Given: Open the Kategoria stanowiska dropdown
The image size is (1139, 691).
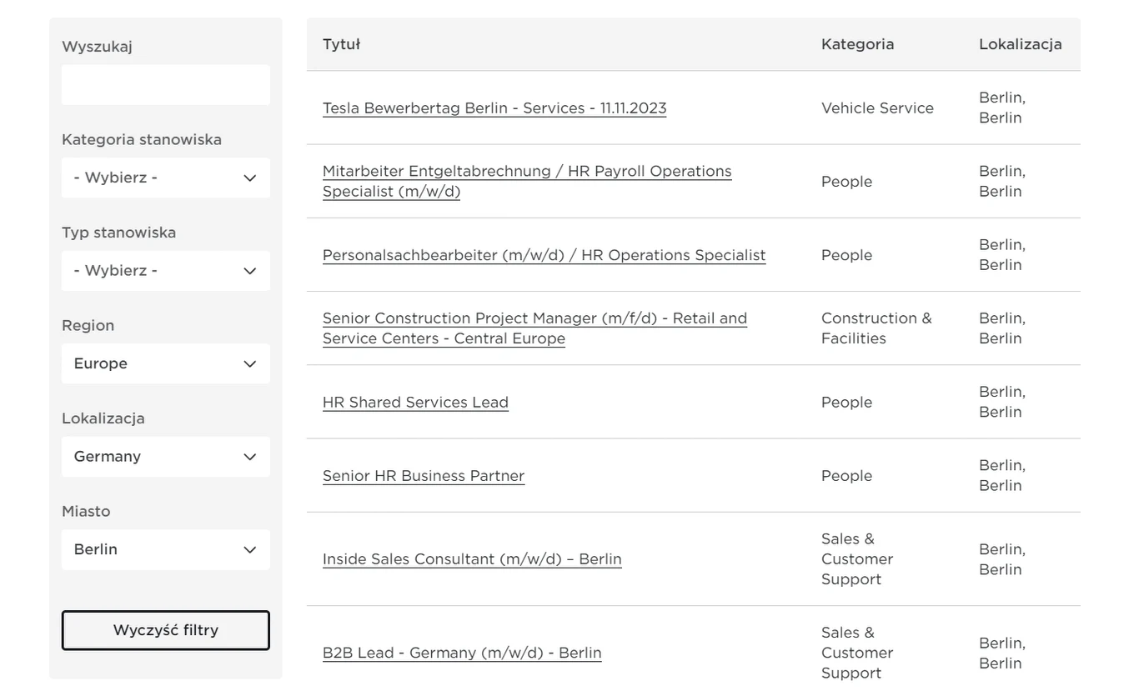Looking at the screenshot, I should click(x=165, y=178).
